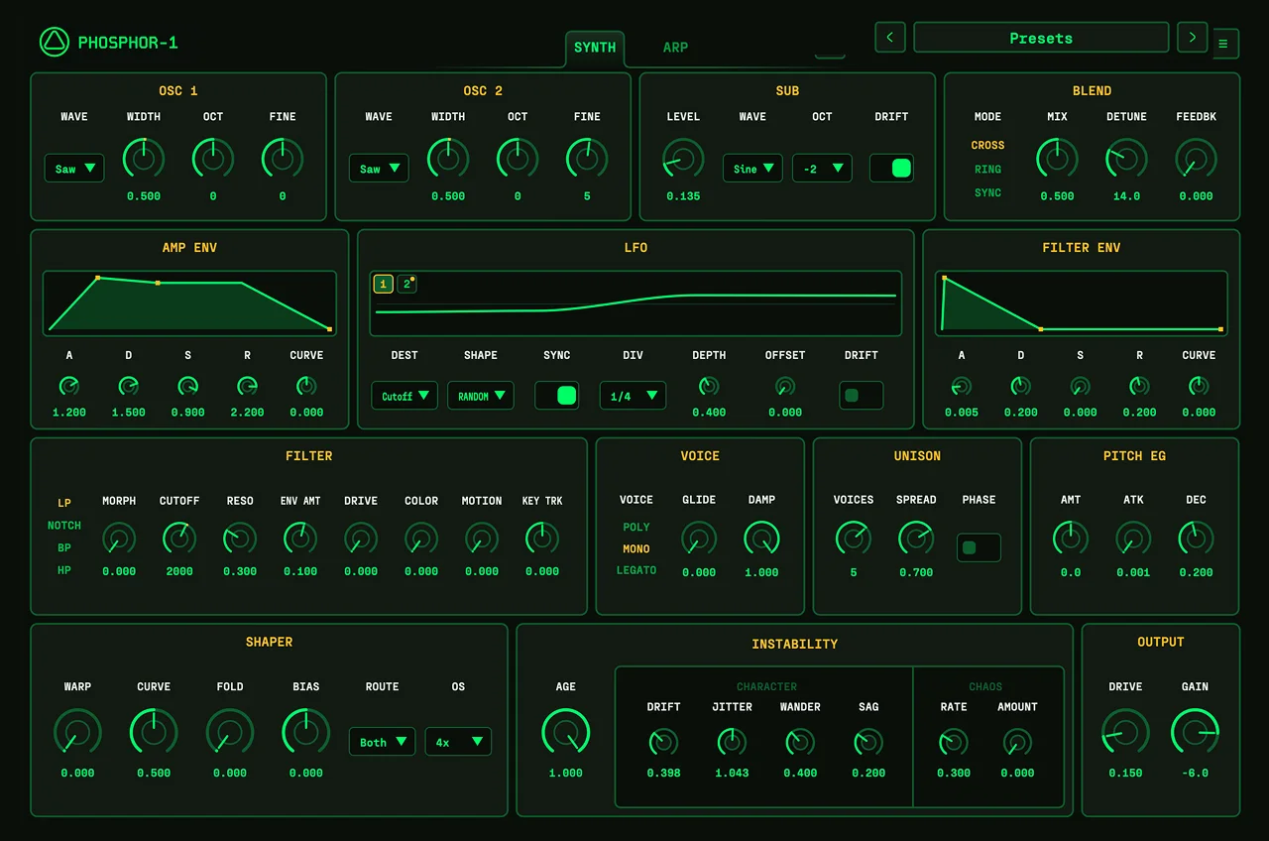
Task: Click the OSC 1 OCT knob
Action: 213,159
